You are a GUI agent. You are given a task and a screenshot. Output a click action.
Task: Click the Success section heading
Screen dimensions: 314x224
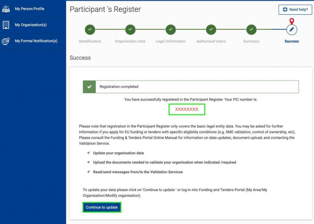coord(80,58)
